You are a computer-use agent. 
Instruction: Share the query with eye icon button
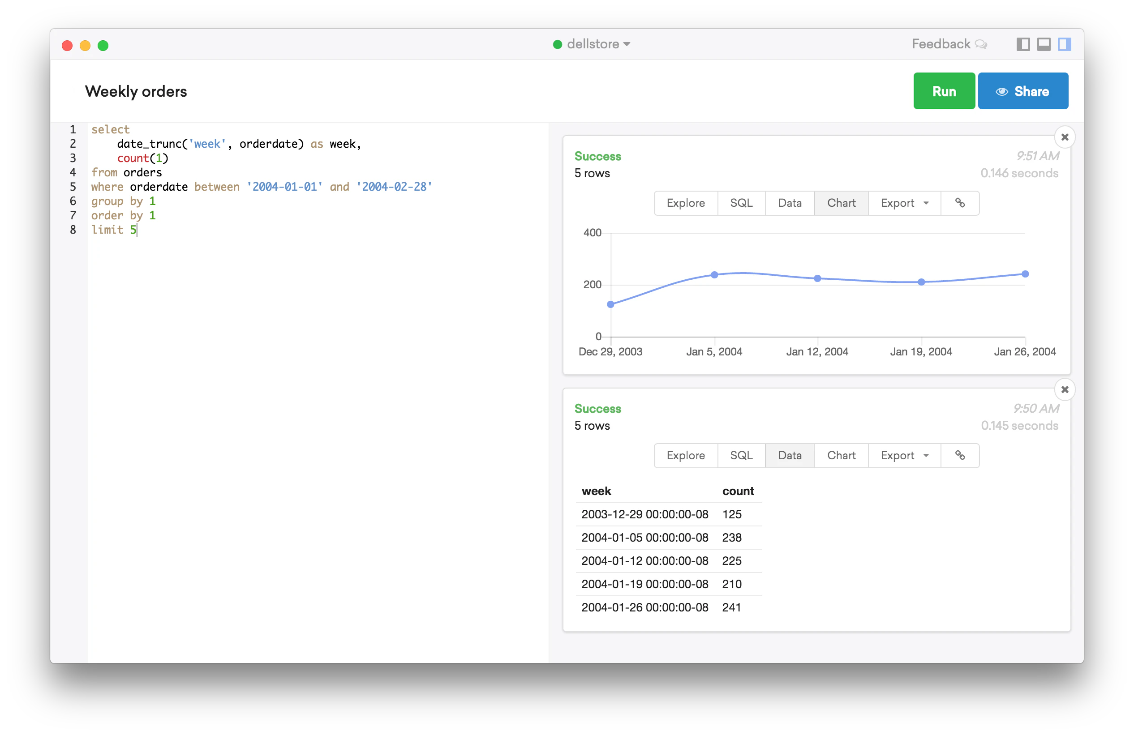[1022, 91]
